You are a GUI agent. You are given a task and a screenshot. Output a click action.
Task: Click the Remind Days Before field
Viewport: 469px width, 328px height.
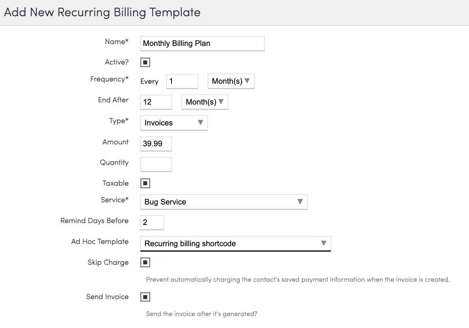pos(152,223)
